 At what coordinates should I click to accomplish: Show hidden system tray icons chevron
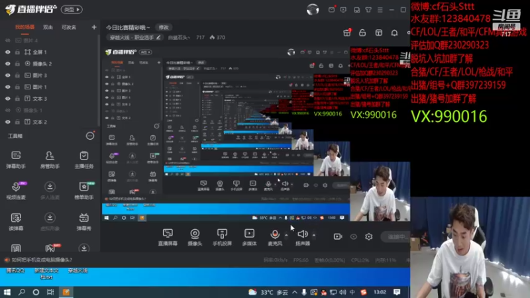pos(294,292)
